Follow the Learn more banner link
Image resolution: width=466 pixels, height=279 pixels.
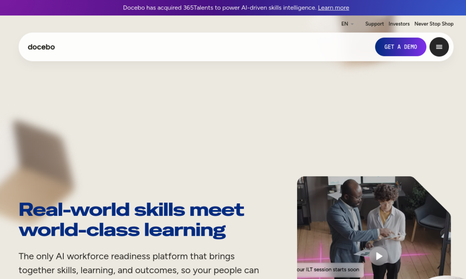pos(333,8)
